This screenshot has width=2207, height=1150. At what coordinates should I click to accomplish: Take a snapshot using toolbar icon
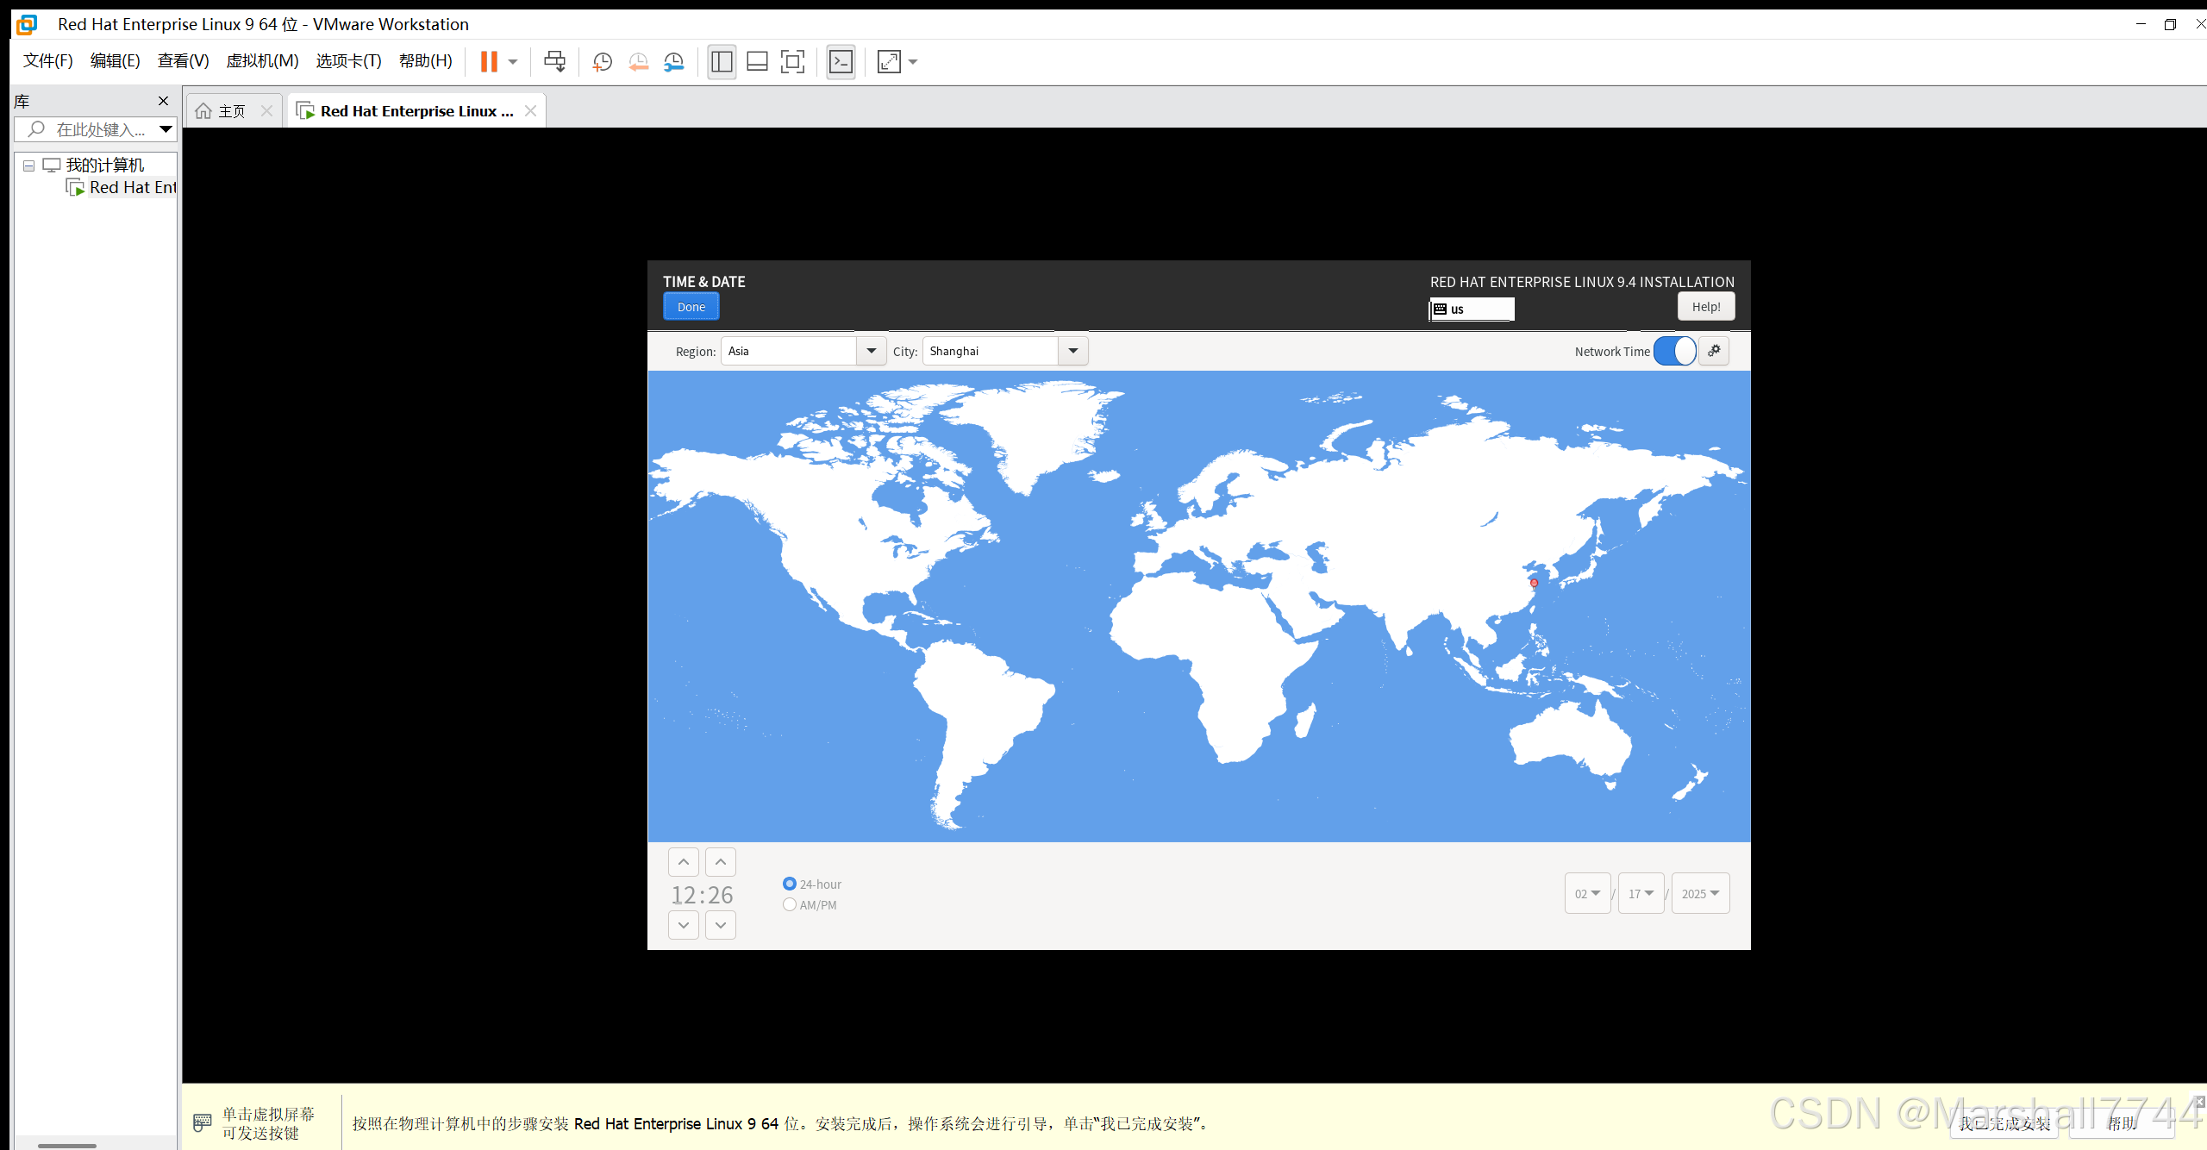tap(602, 61)
